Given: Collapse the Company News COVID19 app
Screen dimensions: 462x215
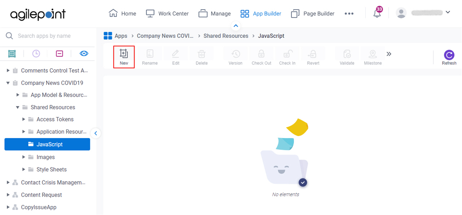Looking at the screenshot, I should [8, 83].
